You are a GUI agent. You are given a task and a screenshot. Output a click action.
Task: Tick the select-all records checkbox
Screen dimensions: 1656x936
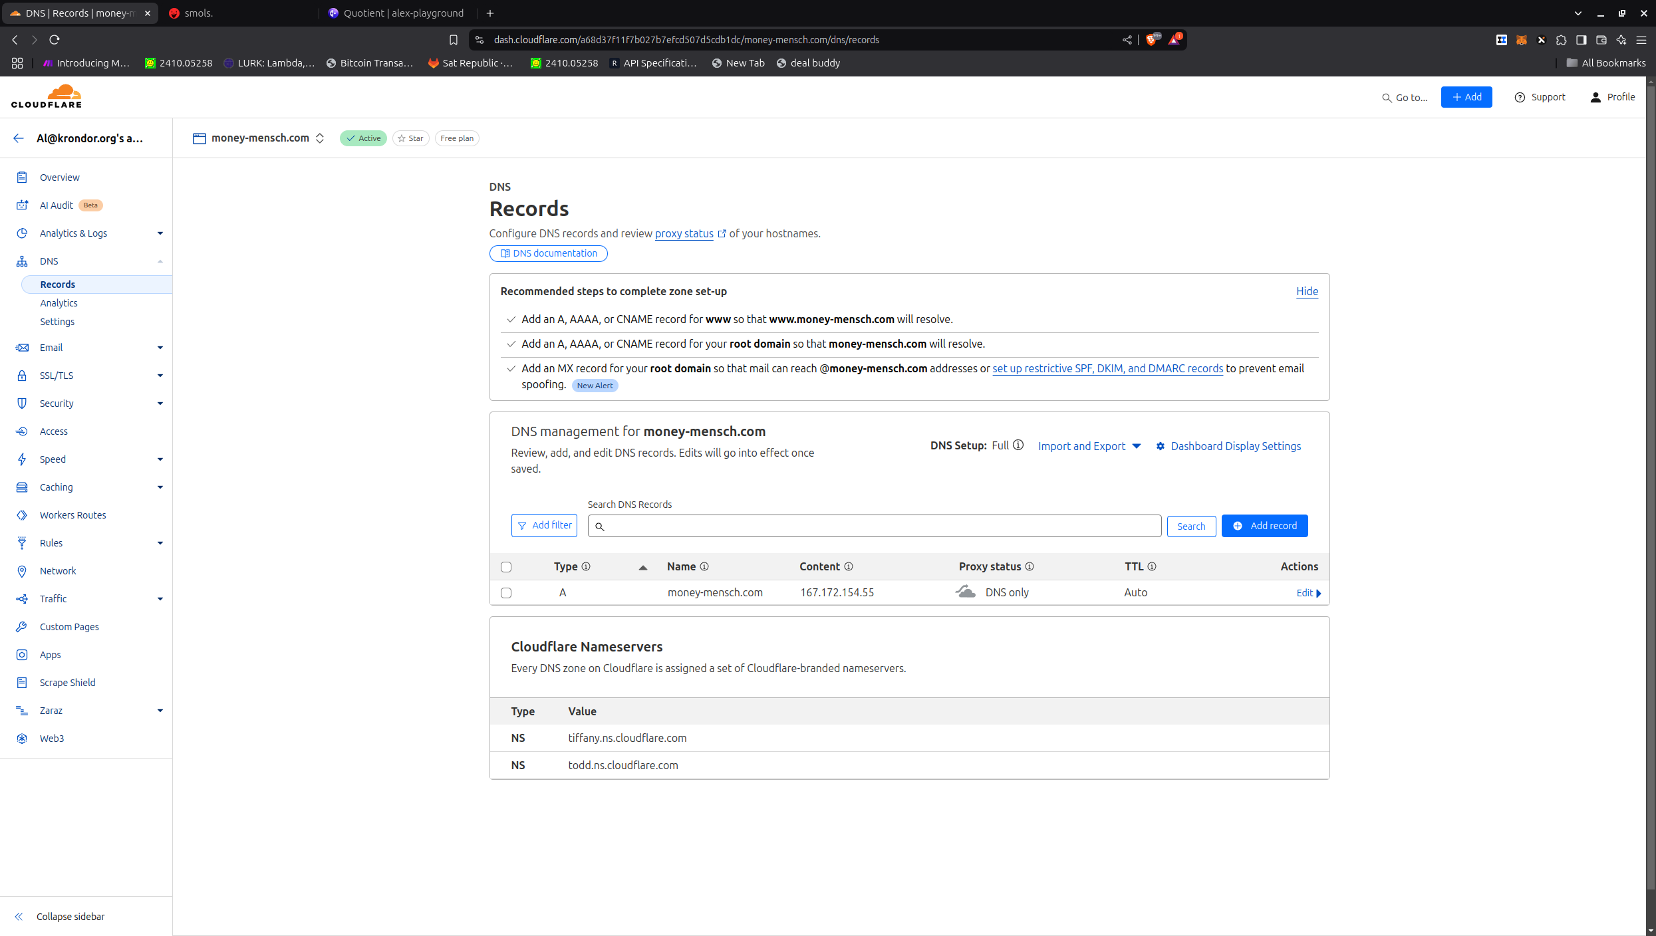[506, 567]
